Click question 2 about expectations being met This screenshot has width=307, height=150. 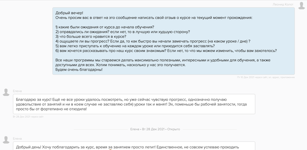point(123,32)
